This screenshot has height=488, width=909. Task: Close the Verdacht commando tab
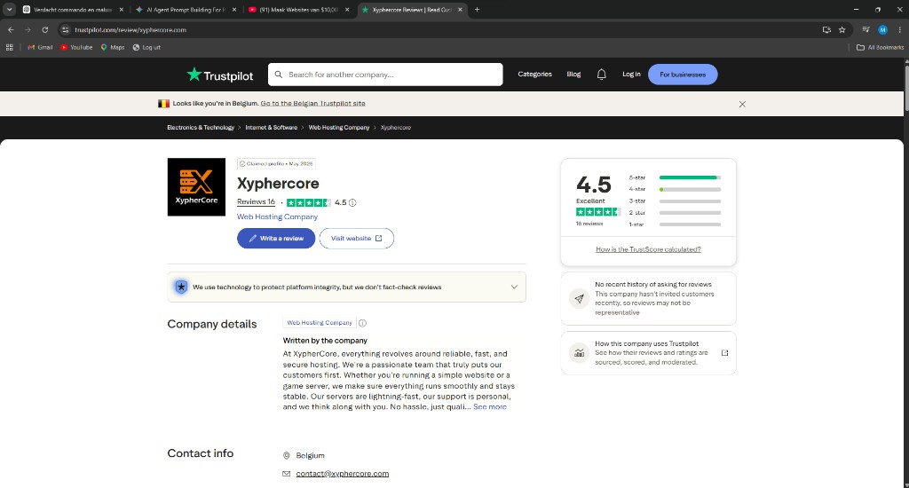(x=121, y=10)
